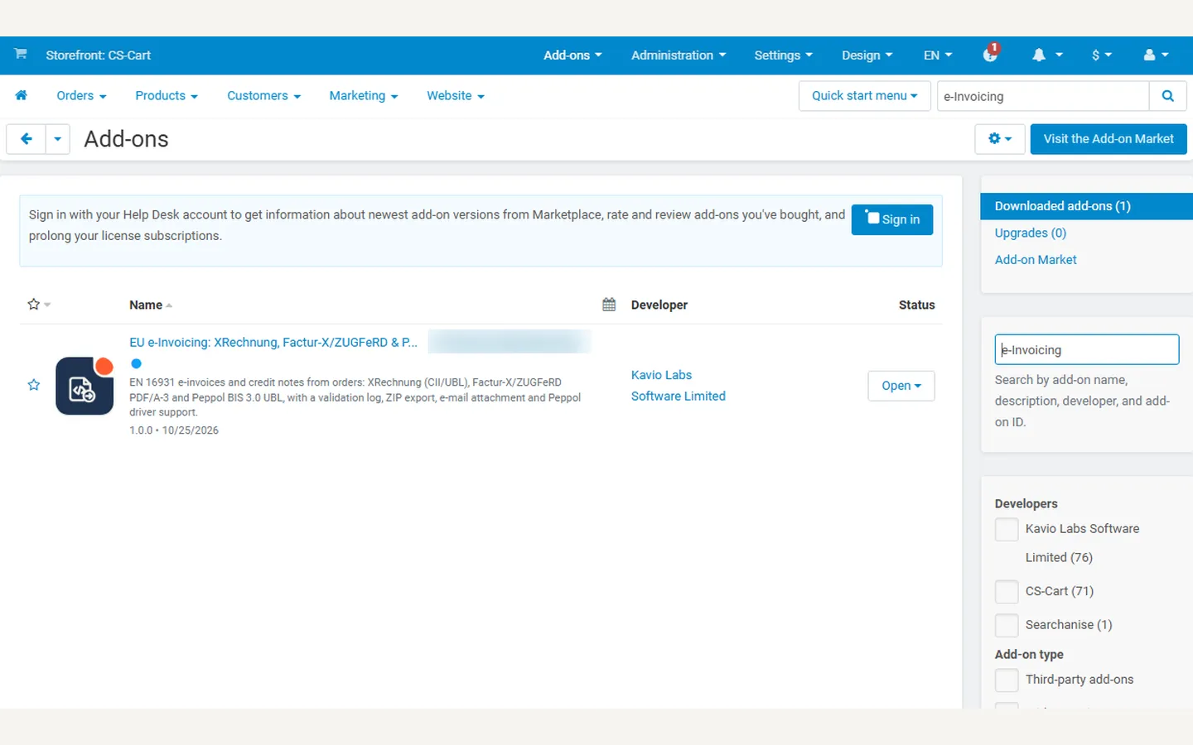Open the Add-on Market sidebar link
1193x745 pixels.
[x=1036, y=260]
